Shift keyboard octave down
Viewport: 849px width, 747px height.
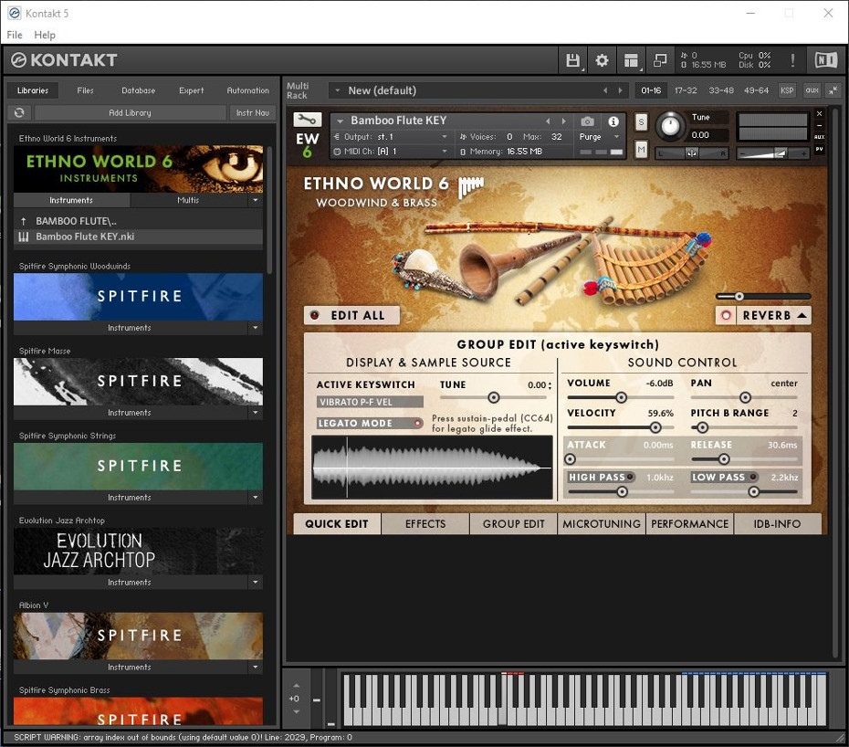pos(296,711)
